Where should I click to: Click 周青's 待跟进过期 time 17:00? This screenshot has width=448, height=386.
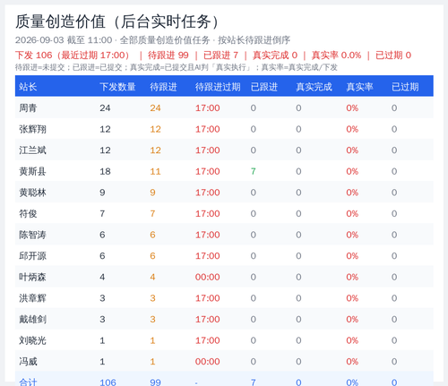[x=208, y=108]
